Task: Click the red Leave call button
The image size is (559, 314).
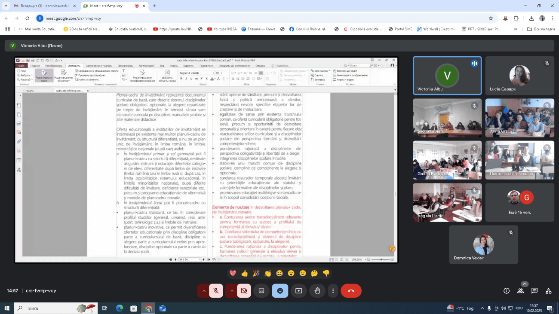Action: tap(351, 291)
